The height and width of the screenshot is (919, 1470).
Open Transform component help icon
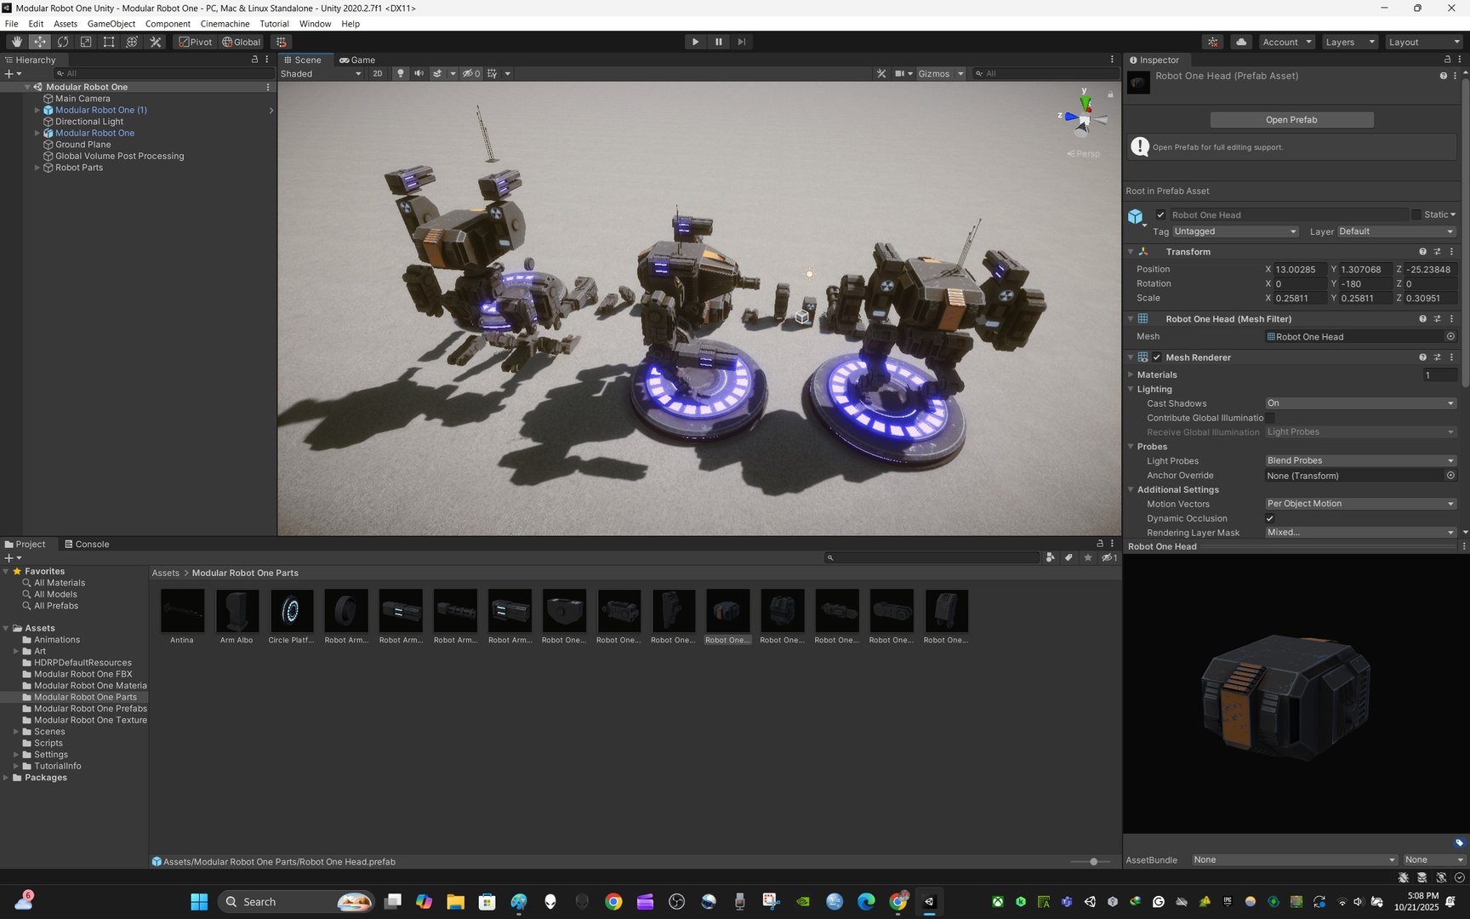(1422, 252)
